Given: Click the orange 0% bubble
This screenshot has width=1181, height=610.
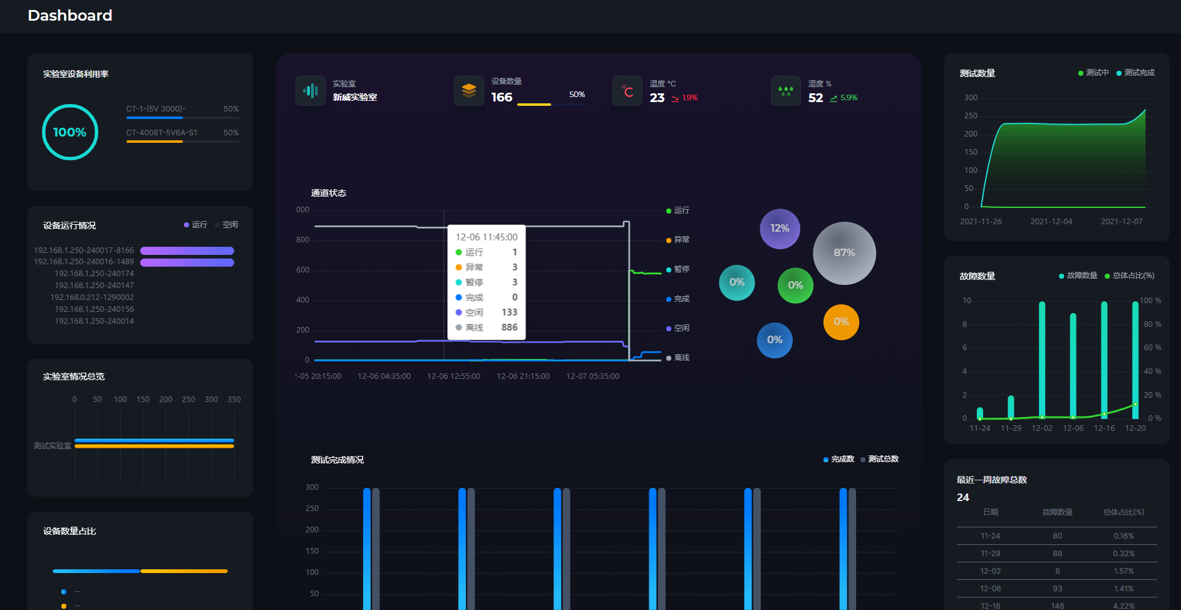Looking at the screenshot, I should [x=841, y=322].
